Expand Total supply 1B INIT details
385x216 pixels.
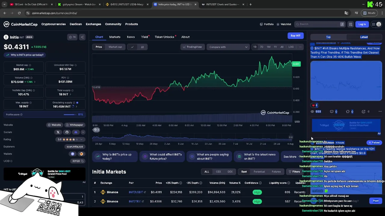tap(71, 94)
